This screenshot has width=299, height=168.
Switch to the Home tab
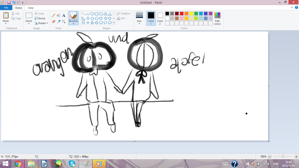[19, 8]
